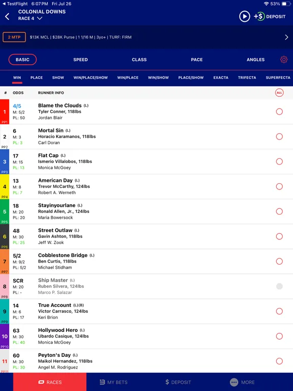
Task: Tap blue saddle cloth number 3
Action: pos(5,161)
